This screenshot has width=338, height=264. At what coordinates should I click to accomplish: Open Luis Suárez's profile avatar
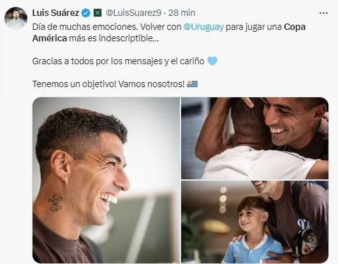click(16, 18)
